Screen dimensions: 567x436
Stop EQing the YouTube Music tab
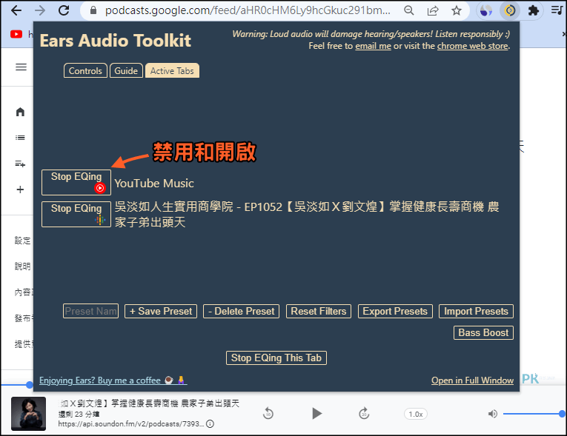coord(76,182)
